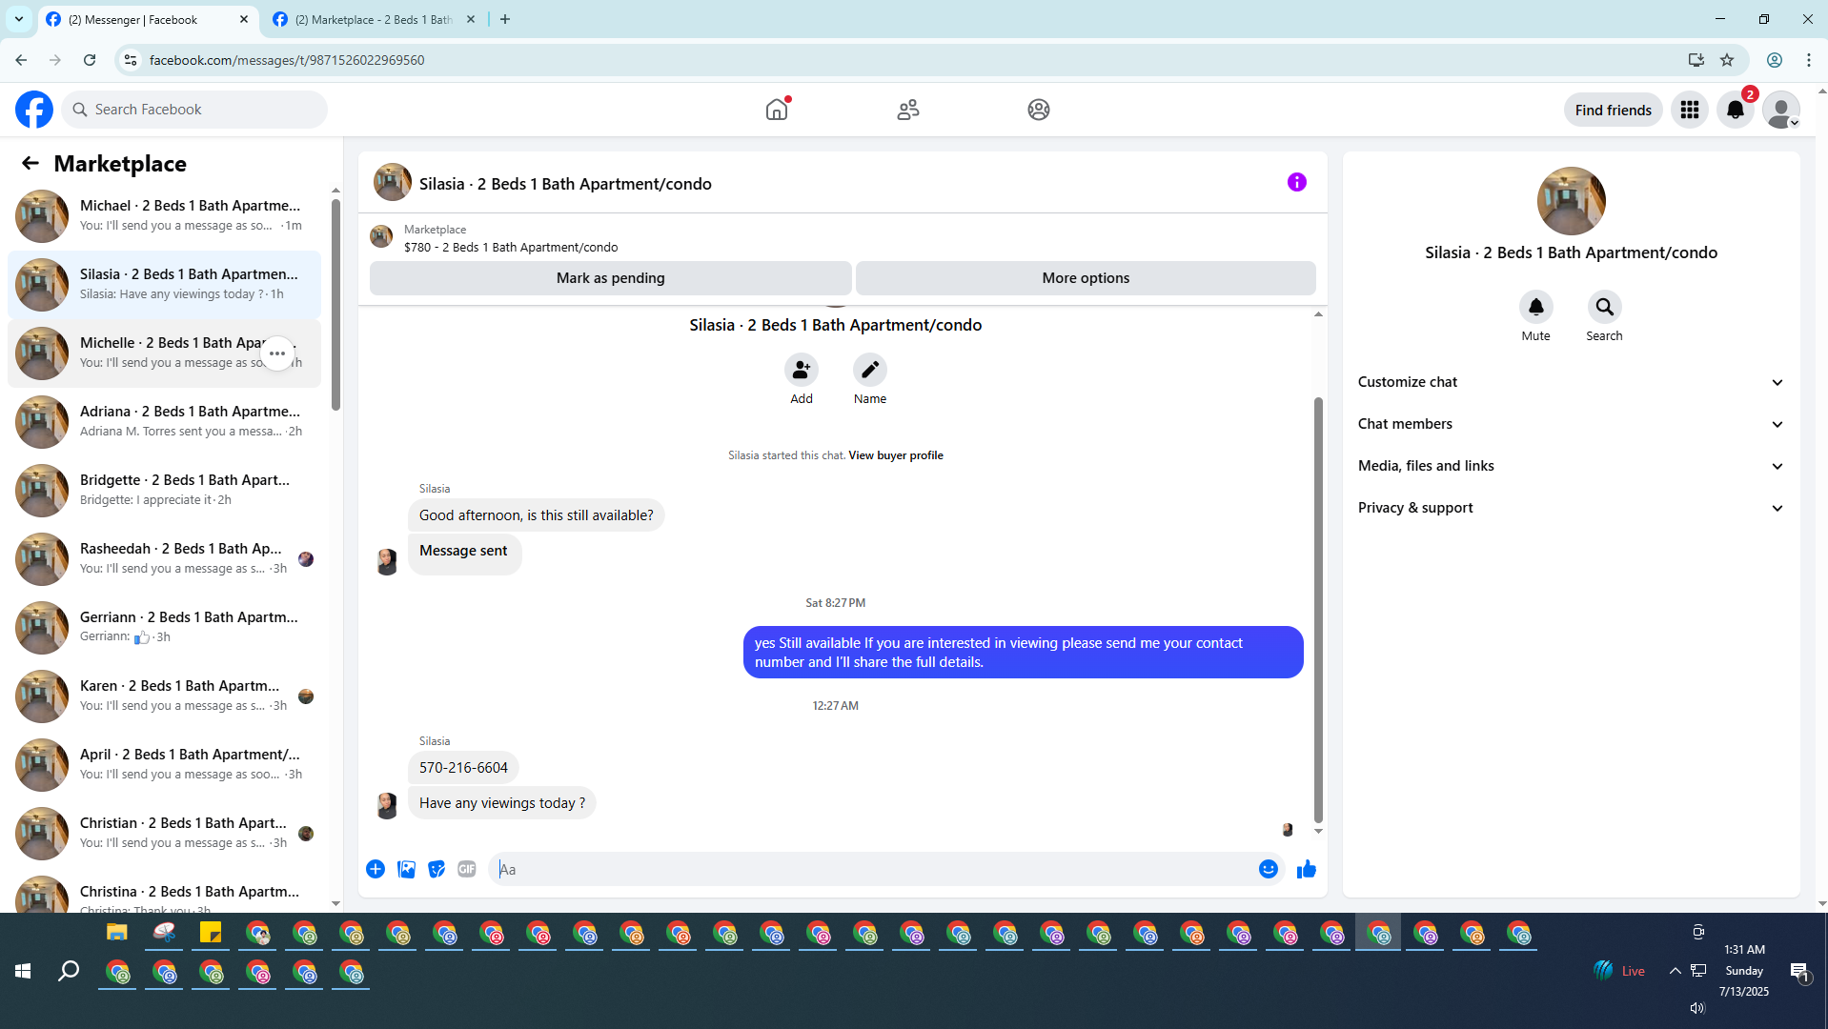Open more actions plus icon in composer
Image resolution: width=1828 pixels, height=1029 pixels.
tap(376, 869)
